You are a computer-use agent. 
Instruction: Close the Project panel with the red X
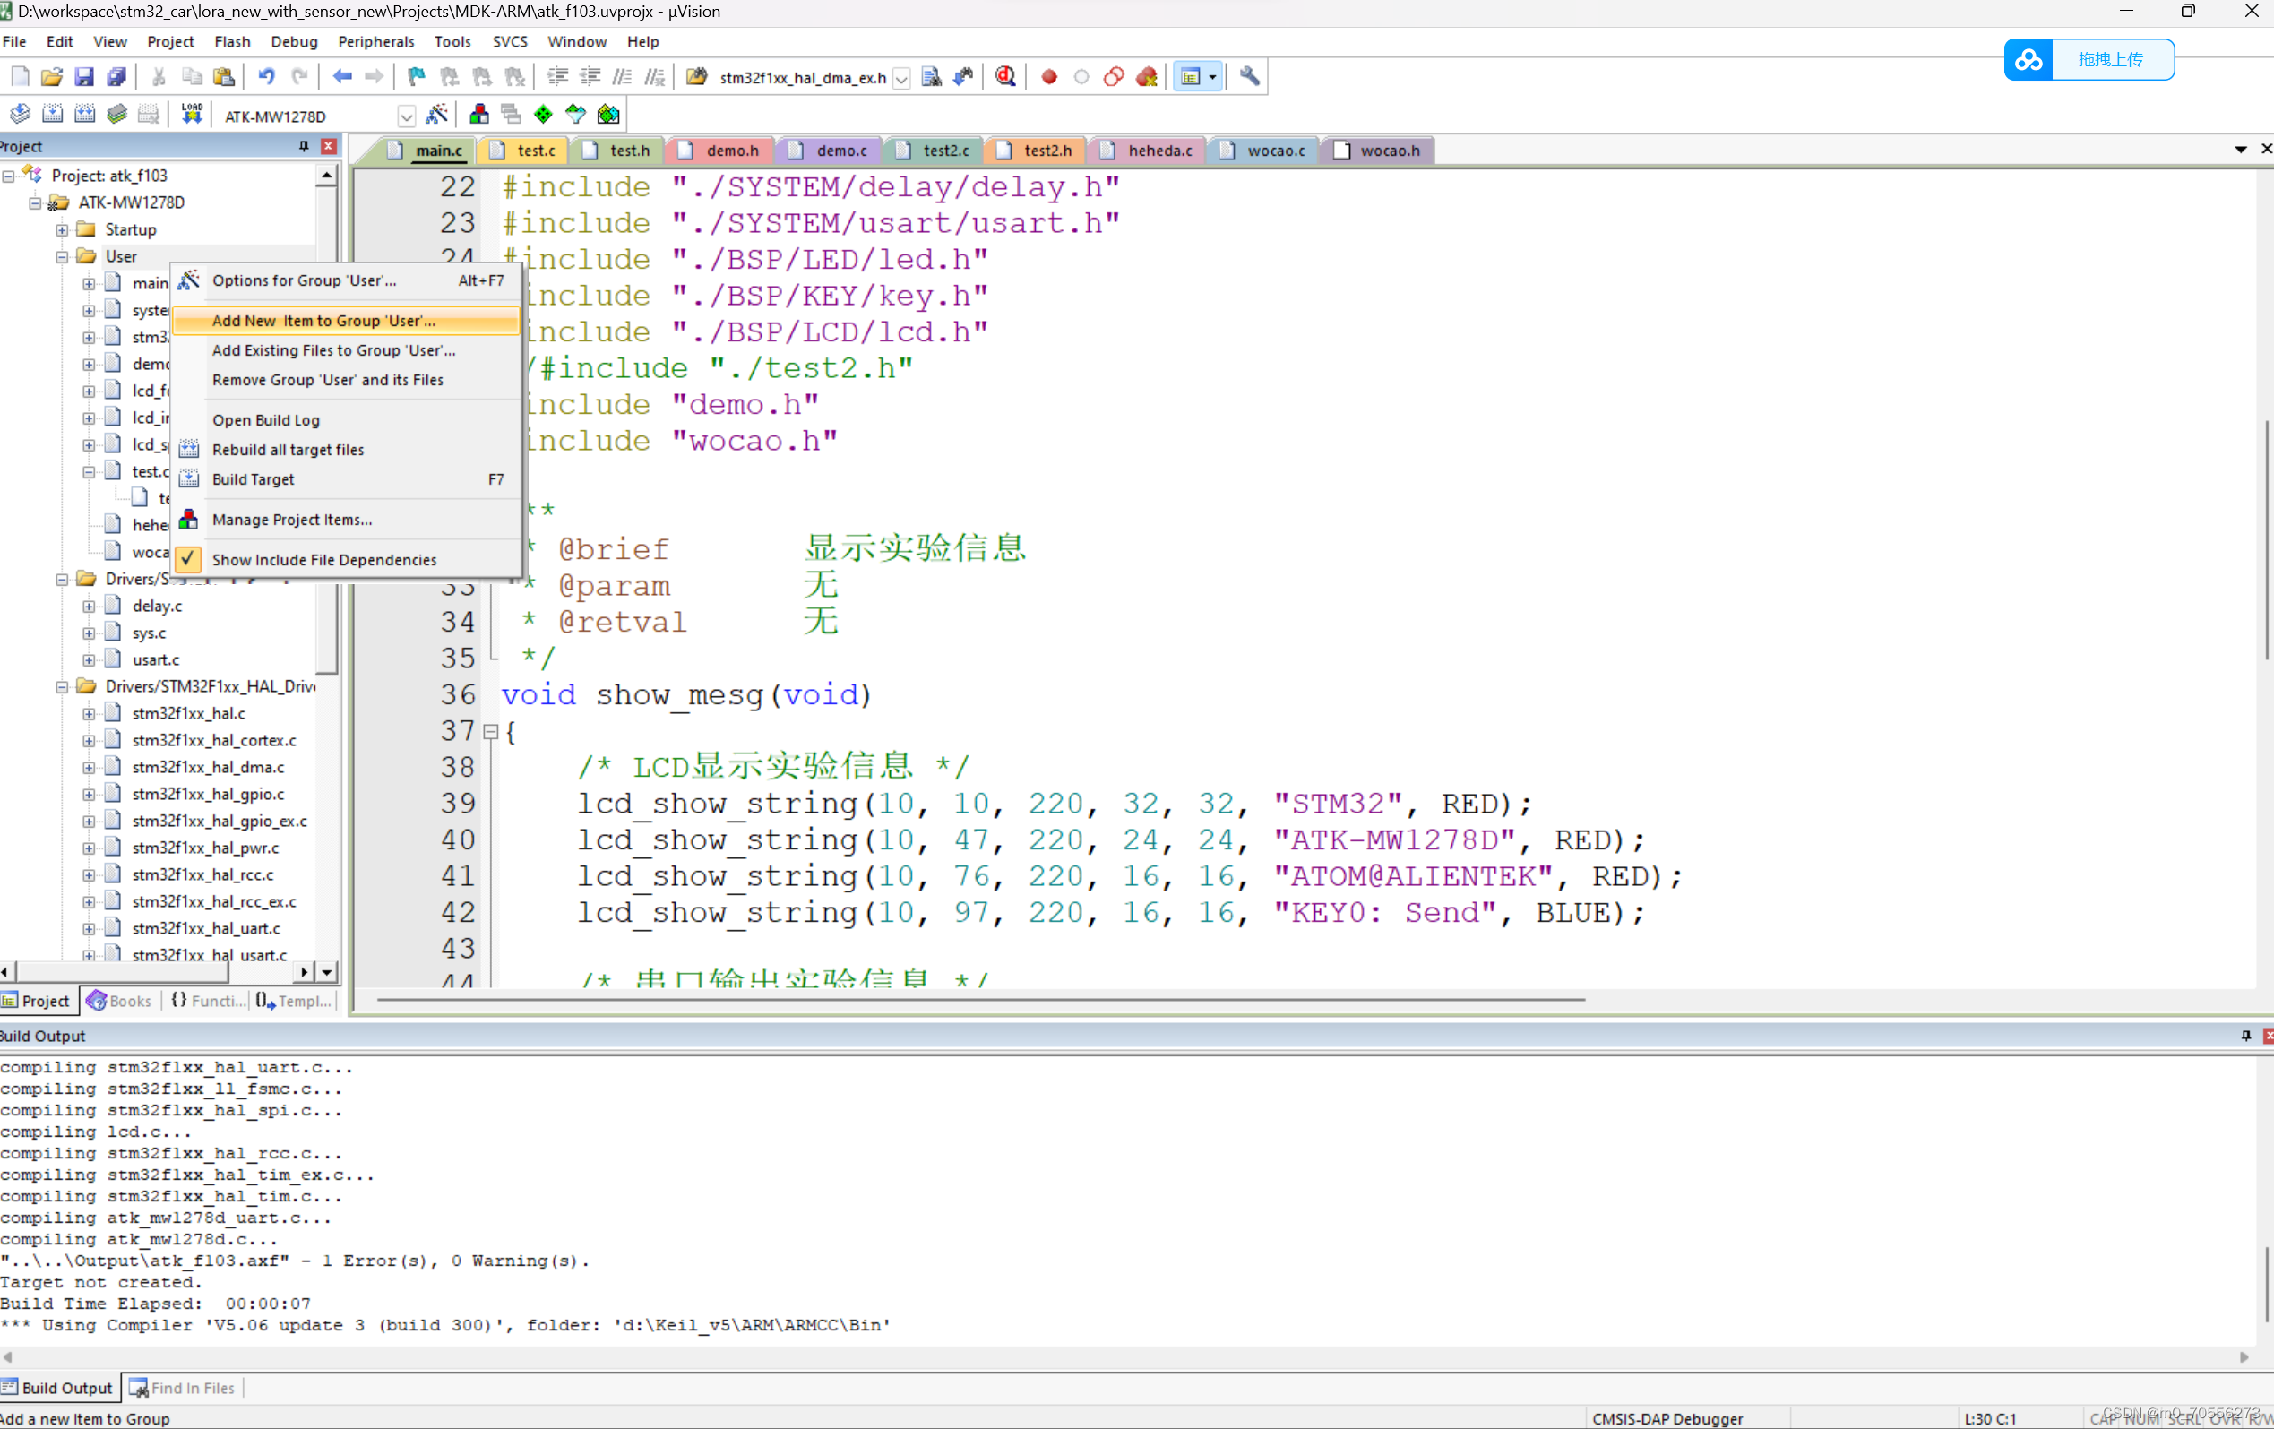(x=329, y=146)
